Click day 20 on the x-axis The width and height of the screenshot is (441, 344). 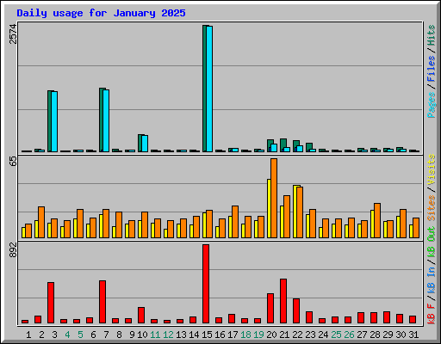[x=271, y=335]
